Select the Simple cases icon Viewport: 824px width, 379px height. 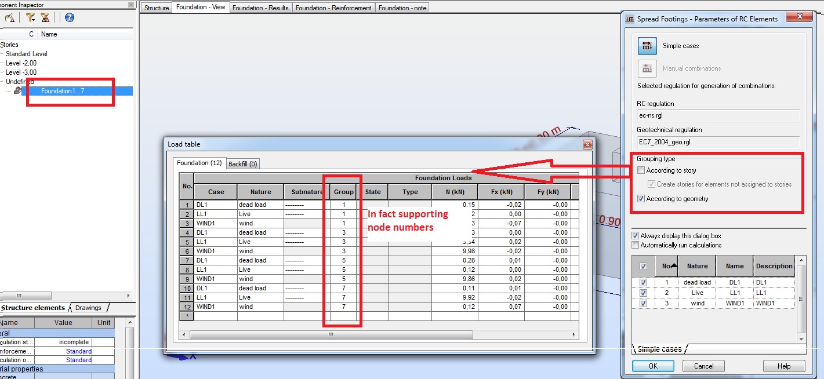(647, 46)
